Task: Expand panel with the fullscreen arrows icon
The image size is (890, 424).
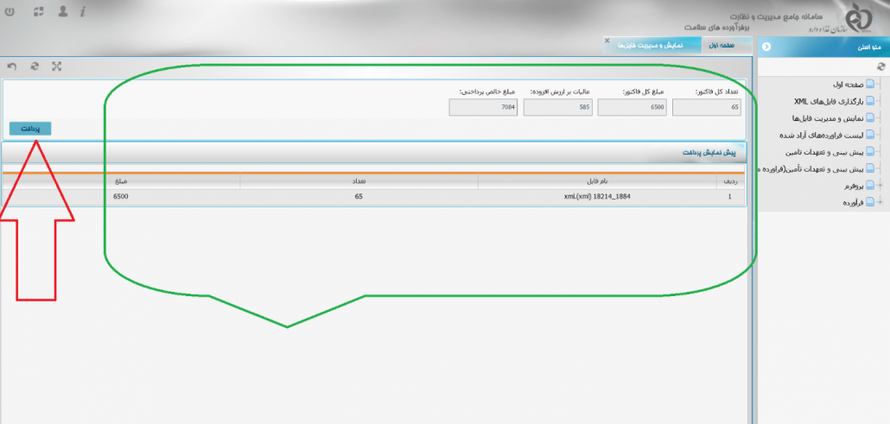Action: tap(57, 66)
